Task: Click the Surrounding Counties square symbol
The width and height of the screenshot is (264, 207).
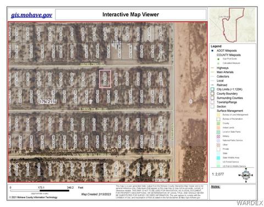Action: coord(212,98)
